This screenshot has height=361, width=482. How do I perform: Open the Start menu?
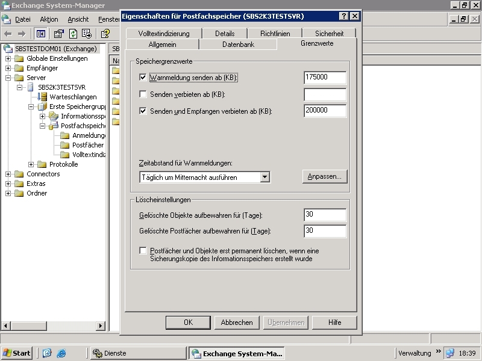[17, 353]
